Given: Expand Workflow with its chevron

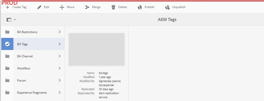Looking at the screenshot, I should [60, 68].
